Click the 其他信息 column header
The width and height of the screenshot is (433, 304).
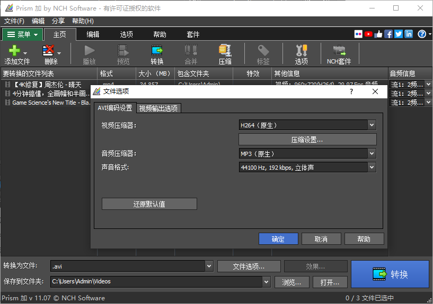click(330, 73)
